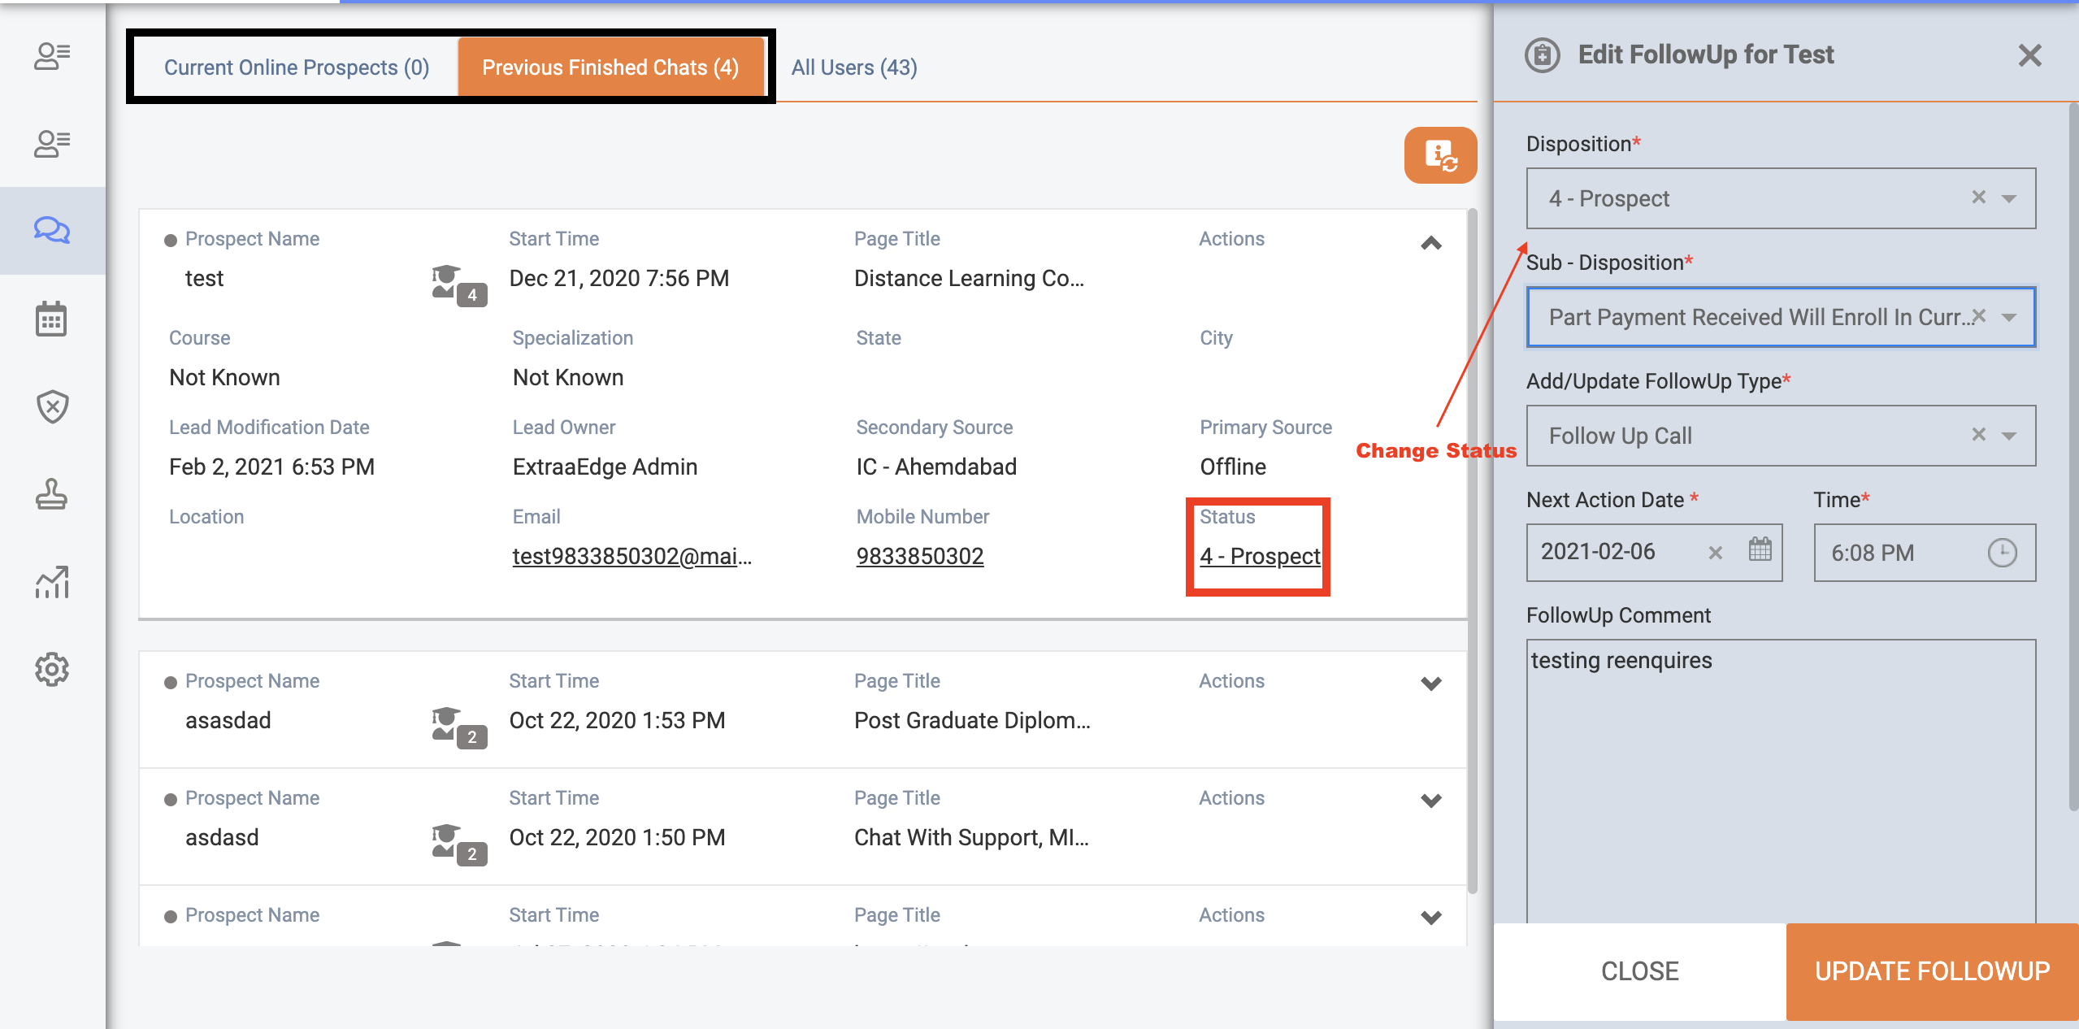Click the Chat With Support page title
Screen dimensions: 2079x1029
(x=971, y=837)
